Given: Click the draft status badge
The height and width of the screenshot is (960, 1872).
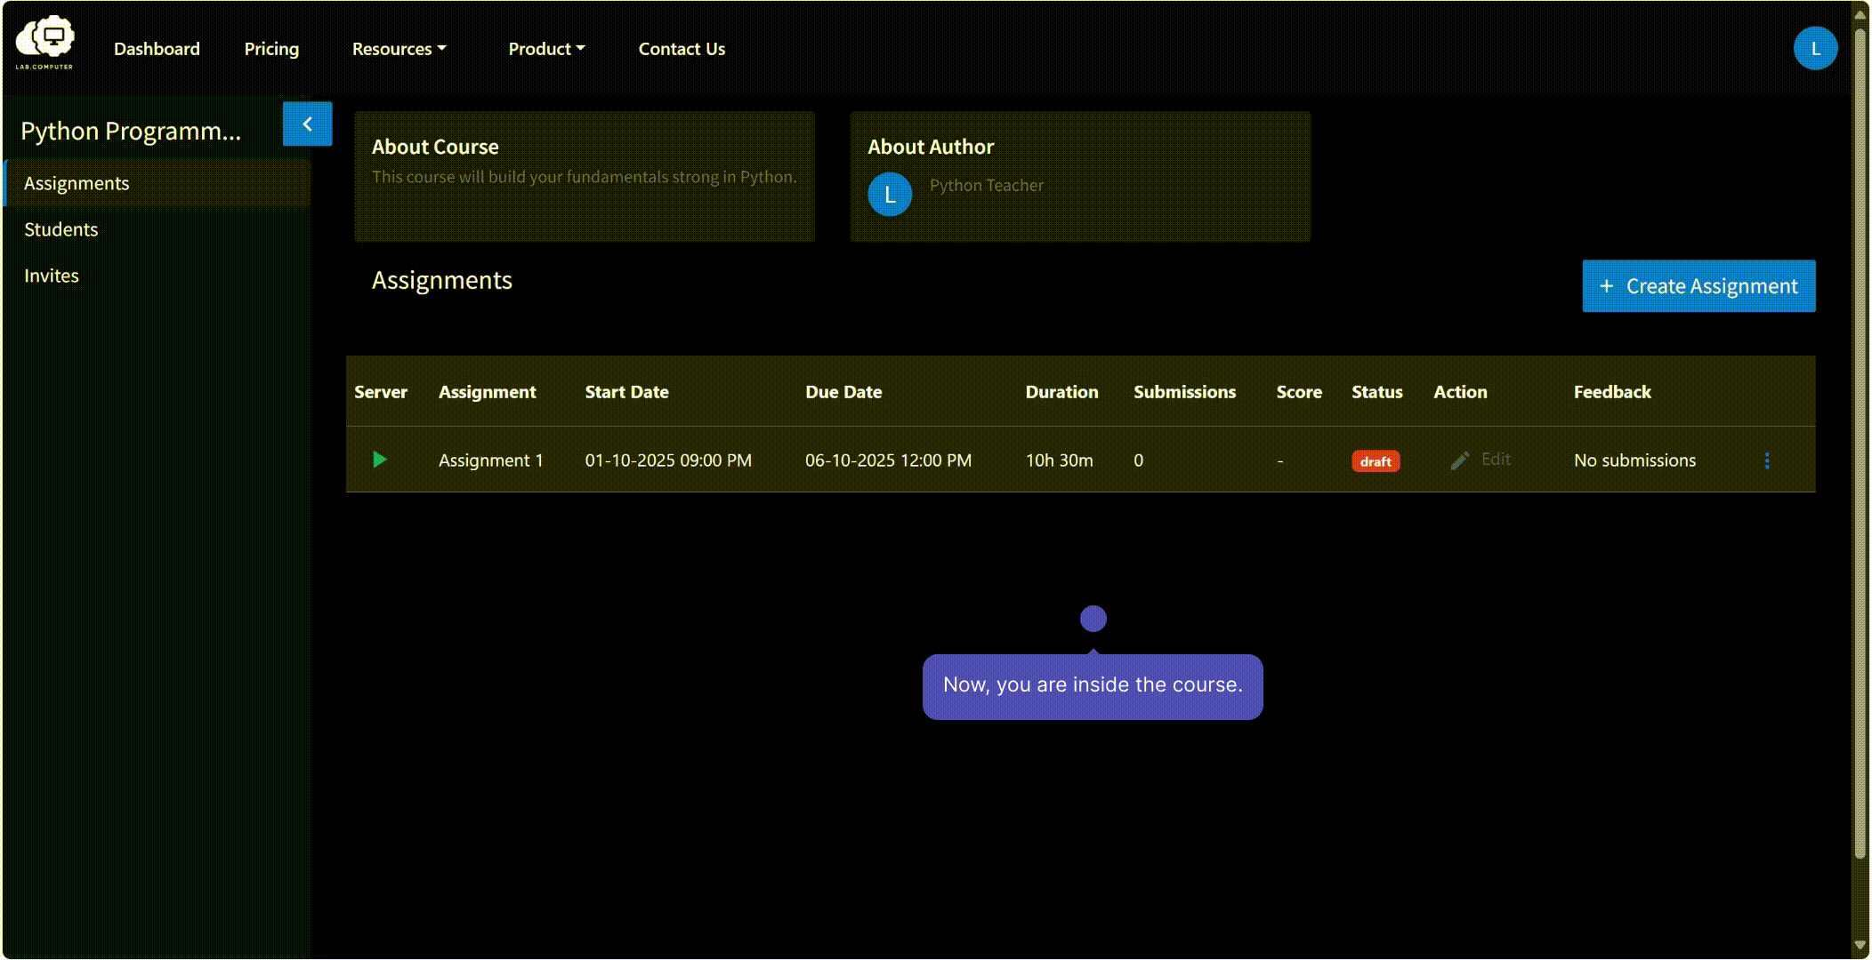Looking at the screenshot, I should coord(1376,461).
